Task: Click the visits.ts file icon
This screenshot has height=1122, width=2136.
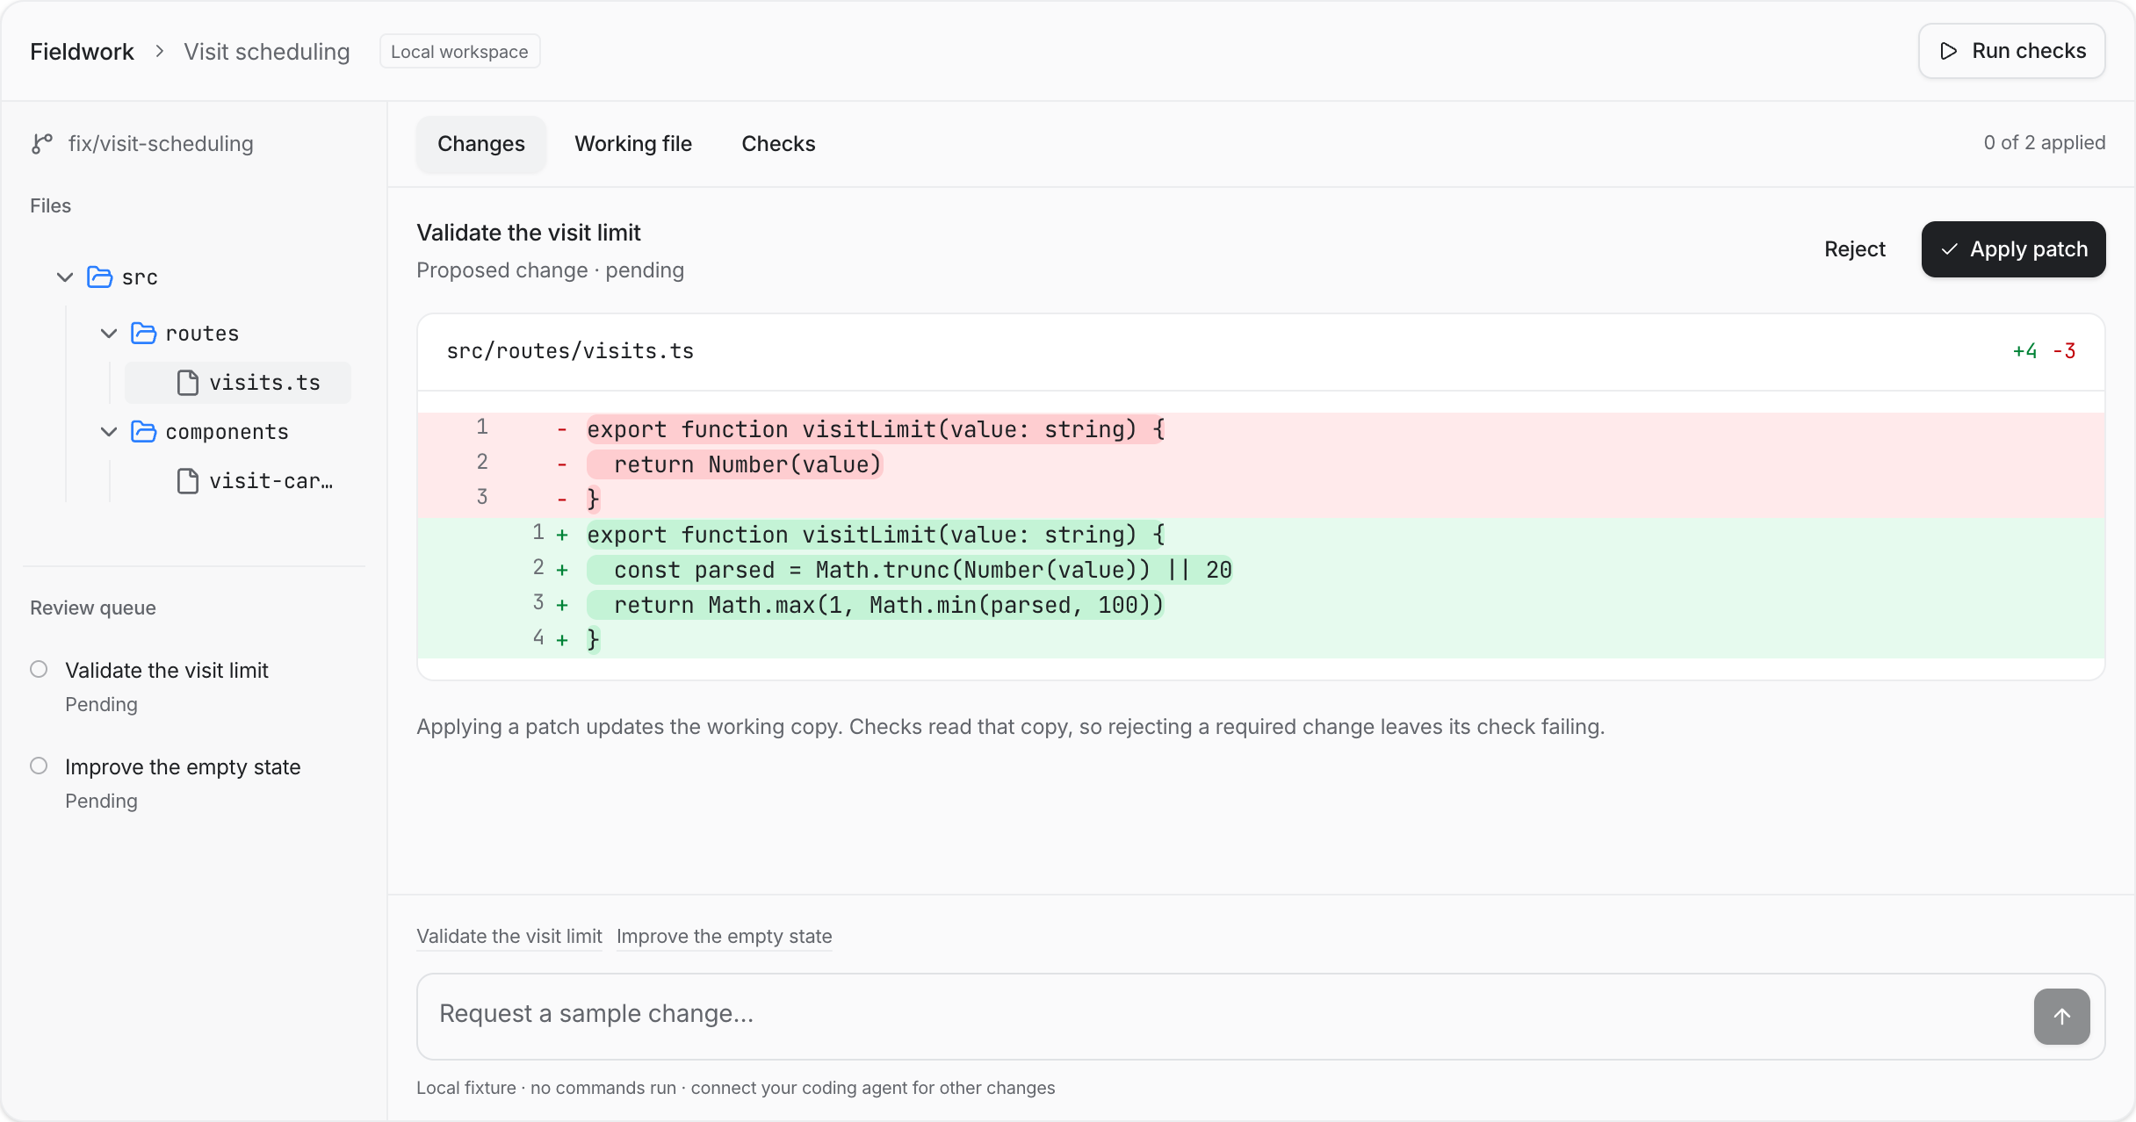Action: click(188, 383)
